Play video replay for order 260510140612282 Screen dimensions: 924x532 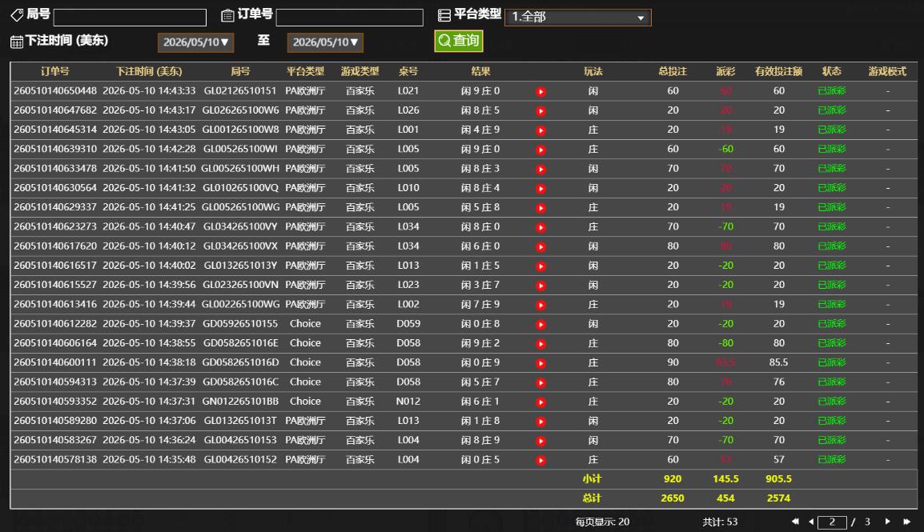tap(540, 324)
